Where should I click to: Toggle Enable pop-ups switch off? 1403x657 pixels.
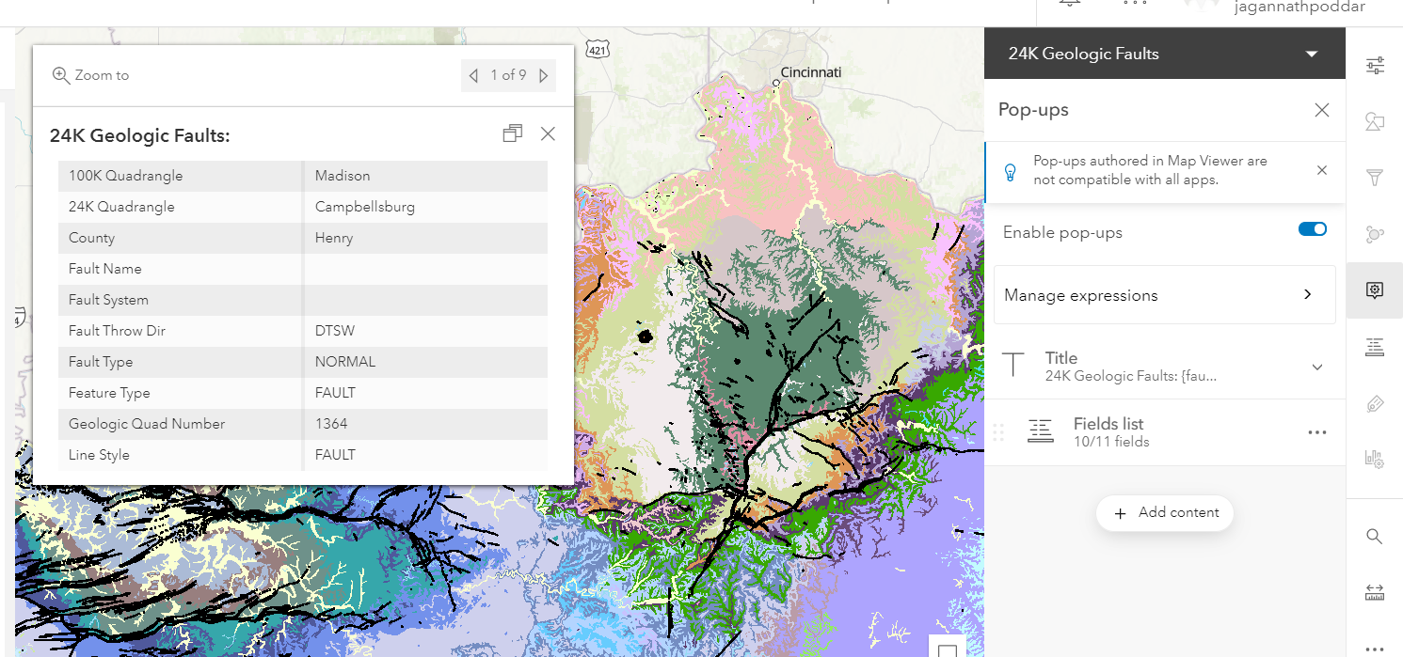(1312, 228)
